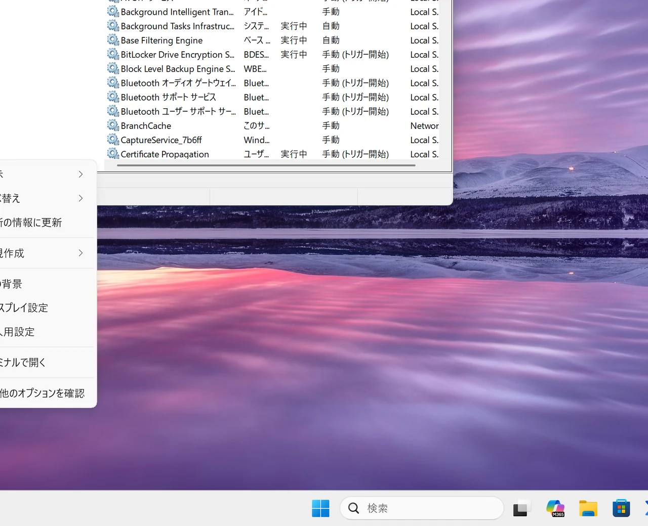Open 個人用設定 from the context menu
Viewport: 648px width, 526px height.
47,332
